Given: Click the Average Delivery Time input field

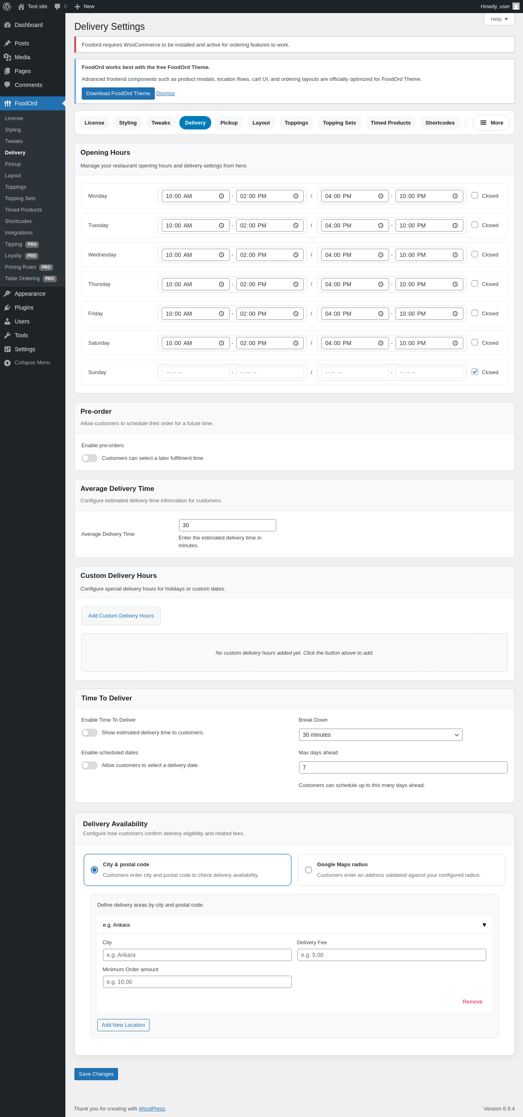Looking at the screenshot, I should click(x=227, y=525).
